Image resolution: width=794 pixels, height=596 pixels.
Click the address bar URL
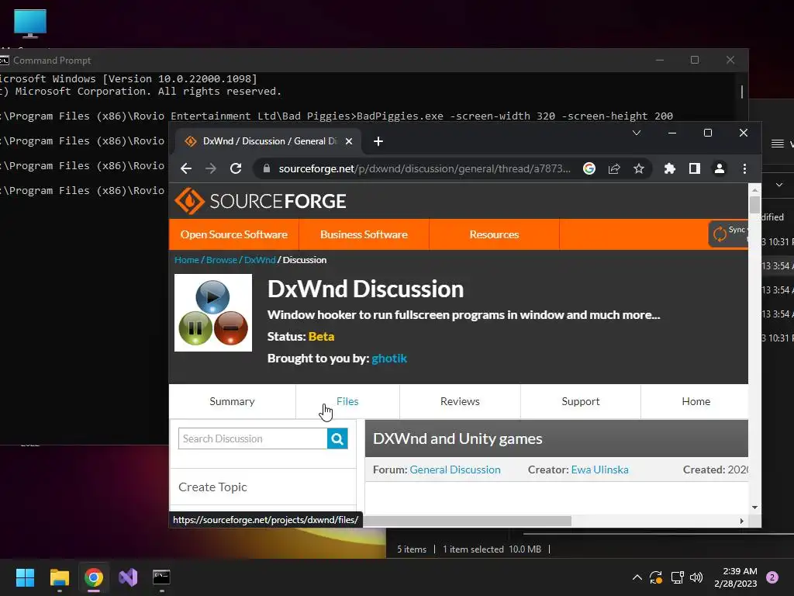424,168
